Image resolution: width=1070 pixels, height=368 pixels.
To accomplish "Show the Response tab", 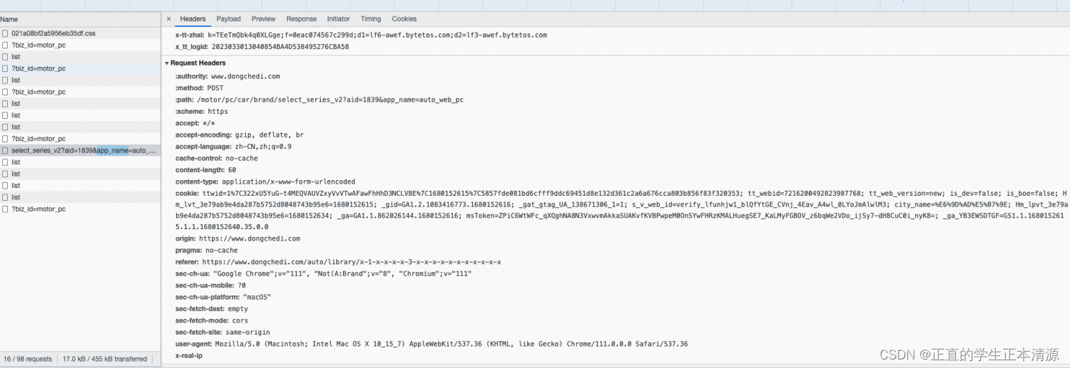I will tap(301, 19).
